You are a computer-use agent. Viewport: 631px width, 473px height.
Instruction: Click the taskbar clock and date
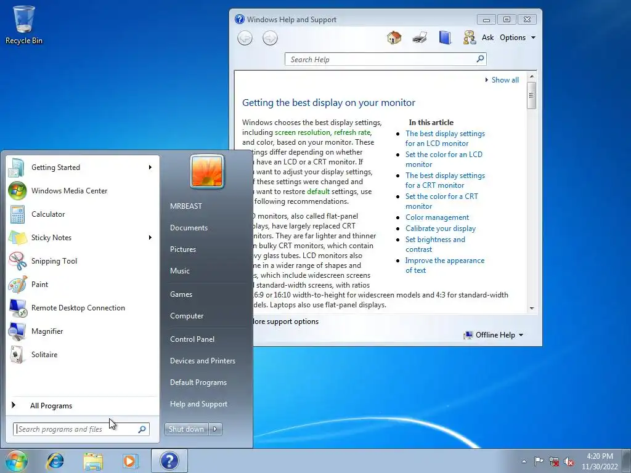[x=600, y=461]
